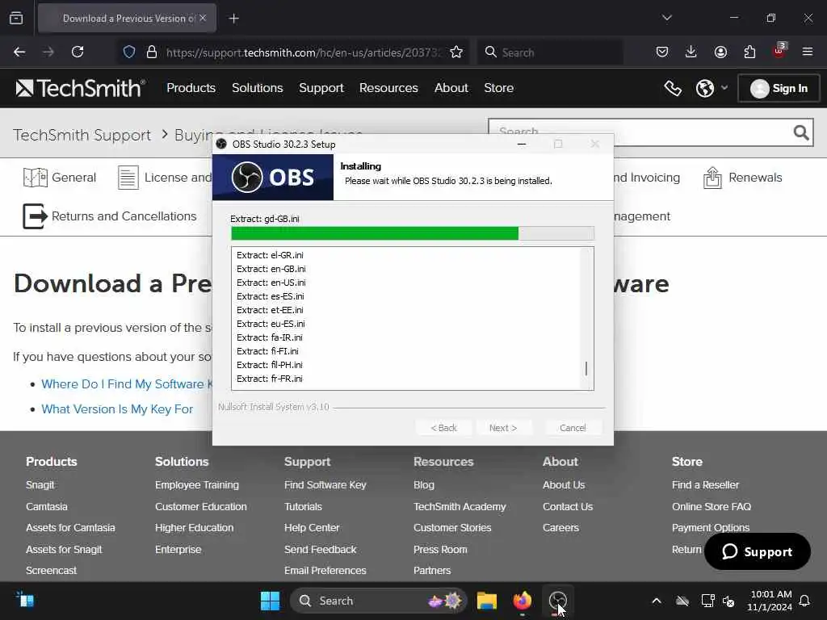827x620 pixels.
Task: Click the taskbar Search box
Action: [378, 601]
